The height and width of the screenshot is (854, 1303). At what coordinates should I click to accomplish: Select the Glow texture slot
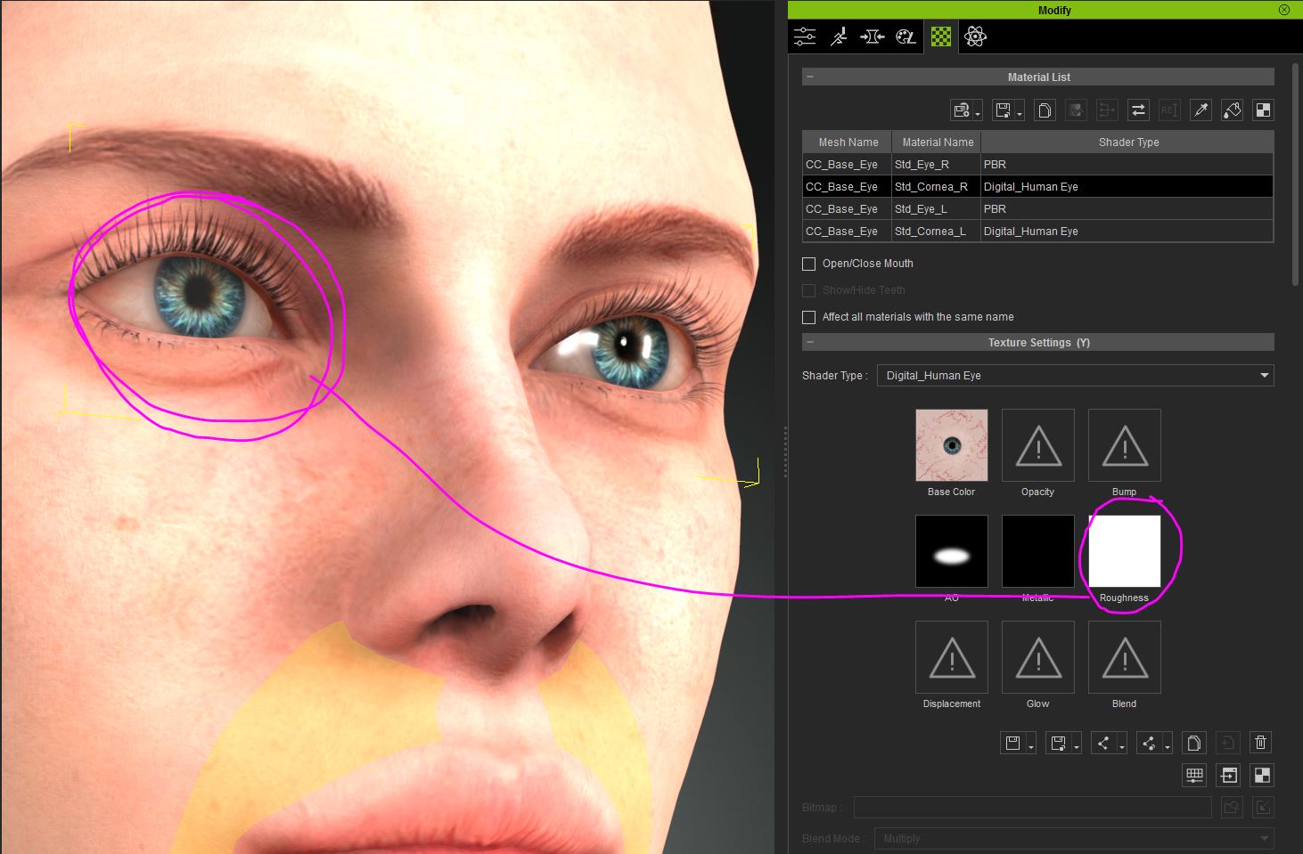[x=1038, y=657]
